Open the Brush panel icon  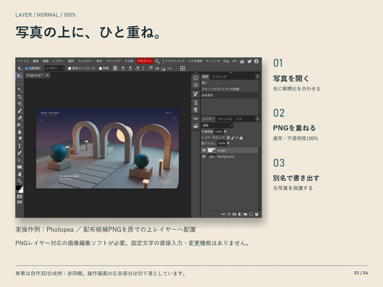click(x=195, y=94)
